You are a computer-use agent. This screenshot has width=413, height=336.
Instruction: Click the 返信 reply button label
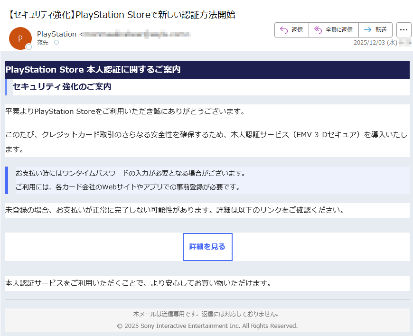[x=297, y=30]
